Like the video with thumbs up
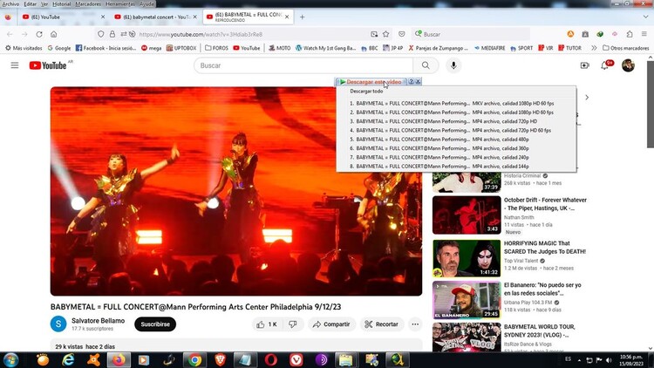This screenshot has height=368, width=654. click(267, 324)
